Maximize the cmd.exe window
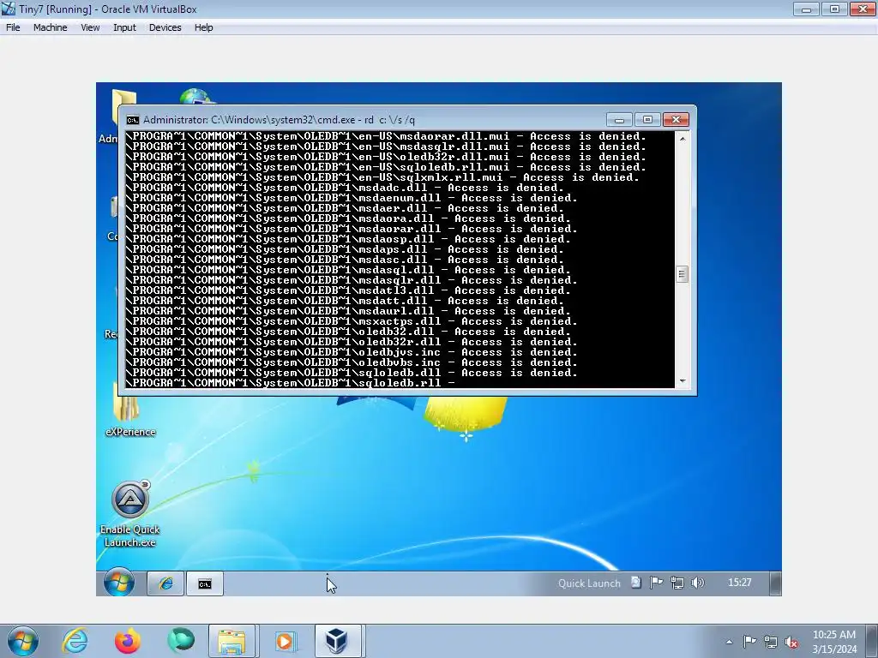This screenshot has width=878, height=658. (647, 120)
